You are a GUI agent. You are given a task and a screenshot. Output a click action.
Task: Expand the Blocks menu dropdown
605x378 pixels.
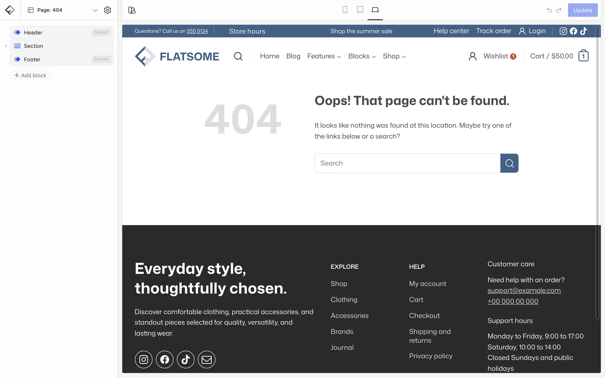(362, 56)
